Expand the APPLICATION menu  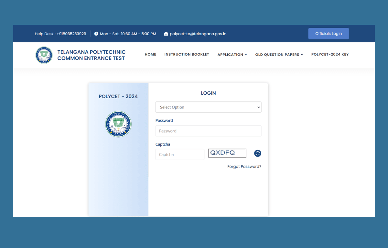tap(232, 55)
